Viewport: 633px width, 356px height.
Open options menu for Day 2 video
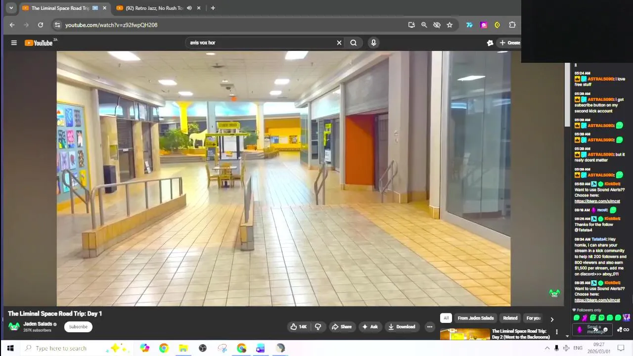(x=556, y=332)
